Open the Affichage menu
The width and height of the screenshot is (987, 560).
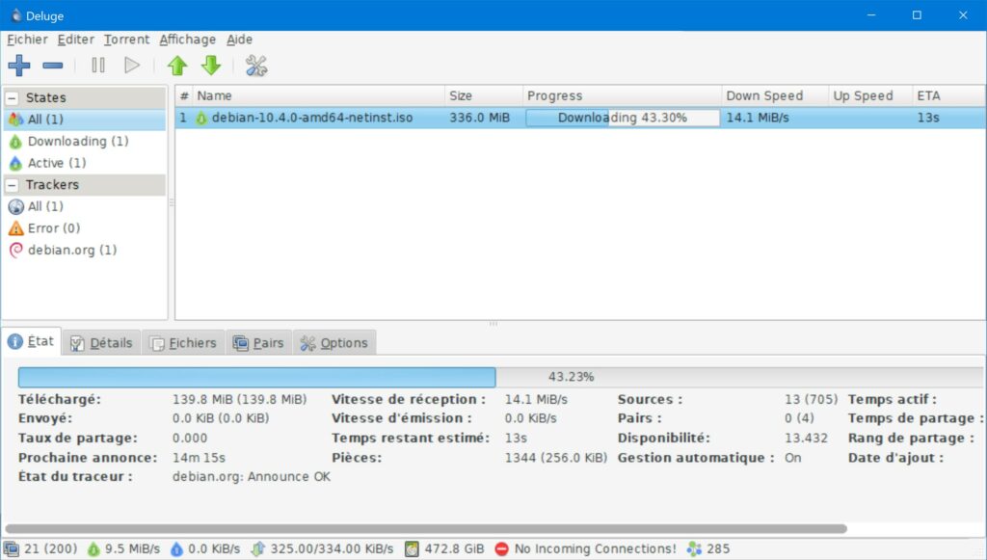188,40
